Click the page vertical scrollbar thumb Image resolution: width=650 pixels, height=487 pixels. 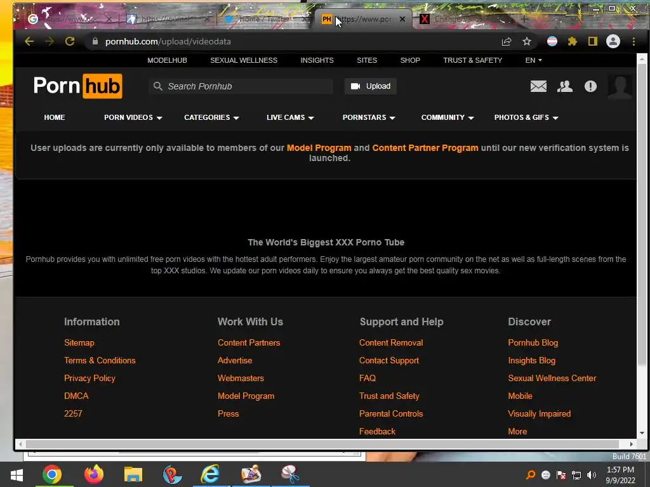click(642, 216)
